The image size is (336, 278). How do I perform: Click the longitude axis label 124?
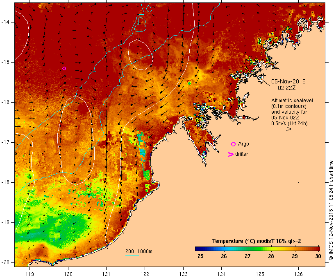[222, 274]
